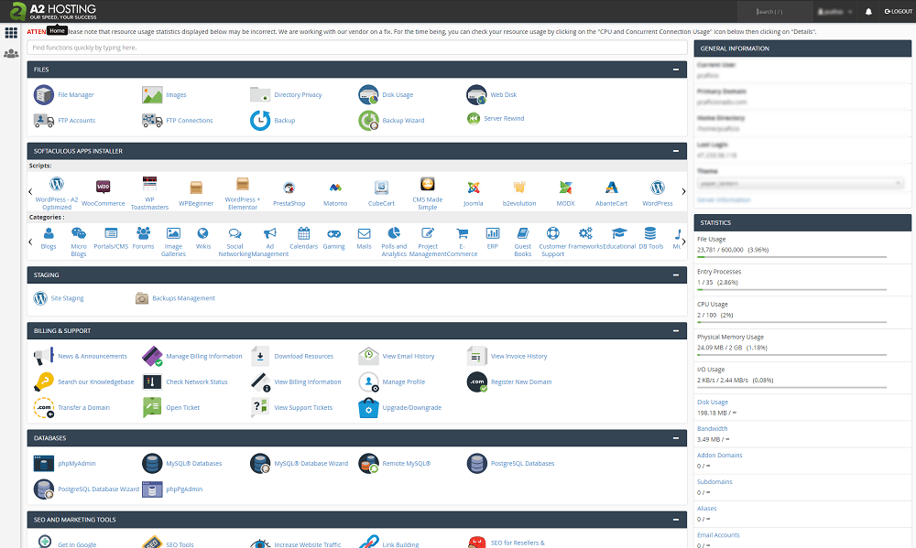916x548 pixels.
Task: Open the User Manager sidebar icon
Action: click(x=11, y=54)
